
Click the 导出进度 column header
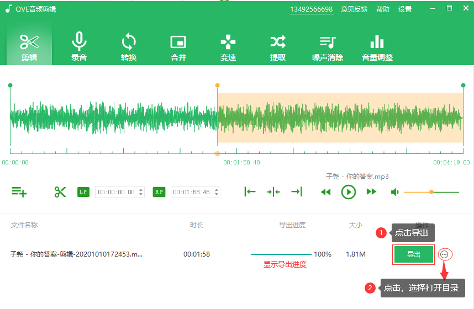(x=292, y=225)
